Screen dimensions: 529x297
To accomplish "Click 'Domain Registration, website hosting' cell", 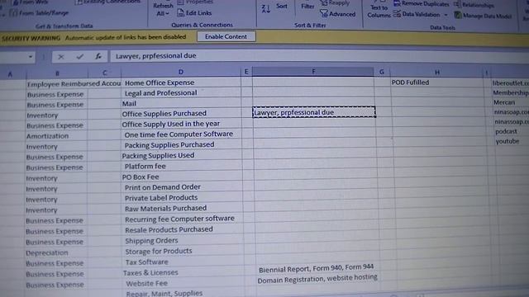I will pyautogui.click(x=317, y=279).
